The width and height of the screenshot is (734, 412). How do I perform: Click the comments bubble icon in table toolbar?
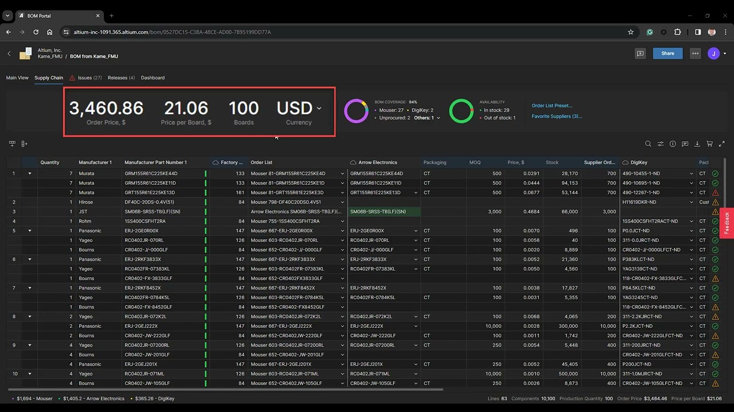[x=685, y=144]
